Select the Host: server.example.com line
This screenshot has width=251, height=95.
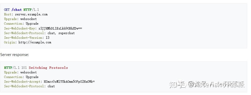tap(26, 14)
